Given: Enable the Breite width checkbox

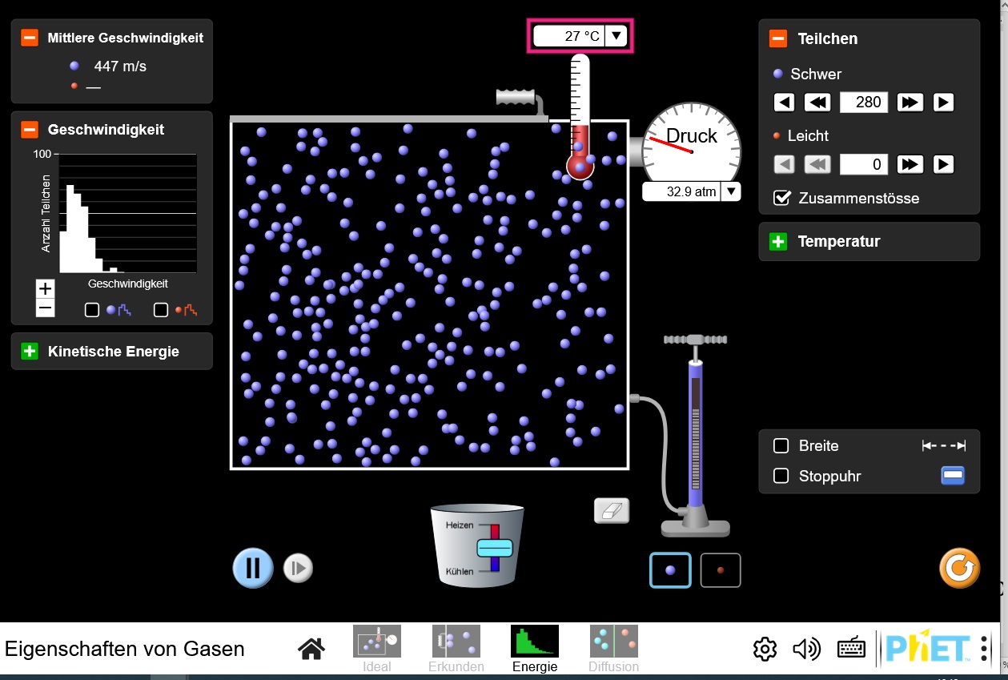Looking at the screenshot, I should 781,446.
